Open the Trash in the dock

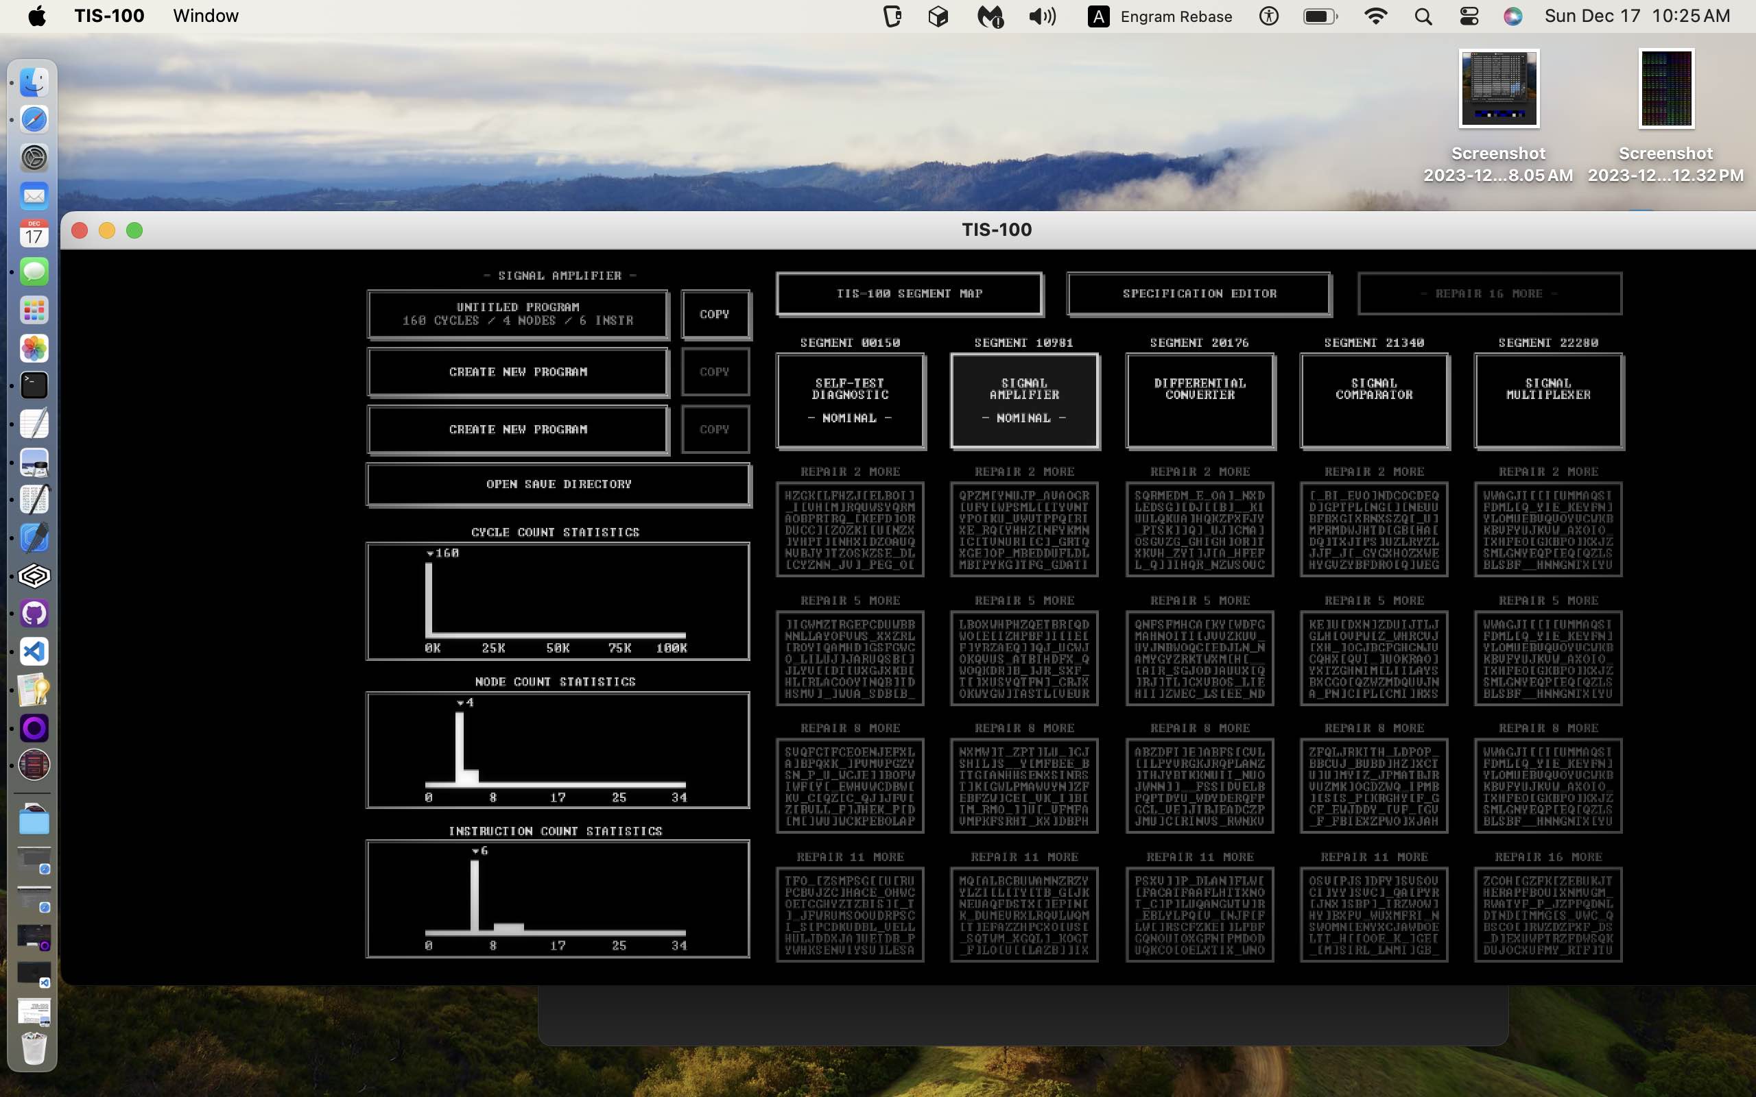point(34,1048)
